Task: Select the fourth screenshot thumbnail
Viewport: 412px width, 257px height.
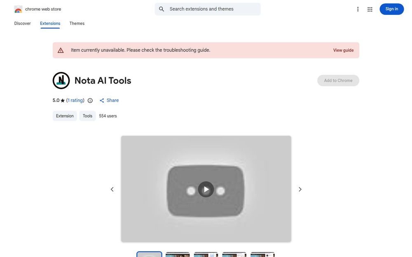Action: pos(234,255)
